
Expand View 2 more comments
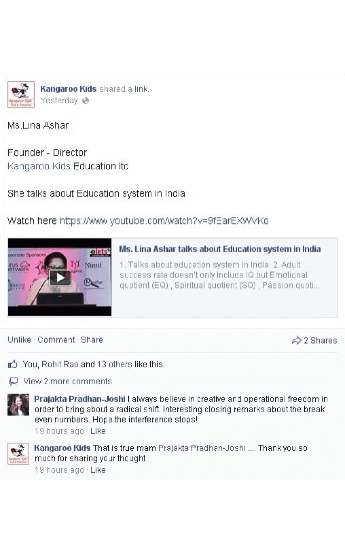tap(68, 381)
